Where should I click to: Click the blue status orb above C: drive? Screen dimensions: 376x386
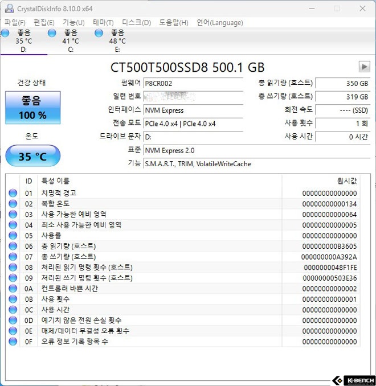[x=52, y=33]
